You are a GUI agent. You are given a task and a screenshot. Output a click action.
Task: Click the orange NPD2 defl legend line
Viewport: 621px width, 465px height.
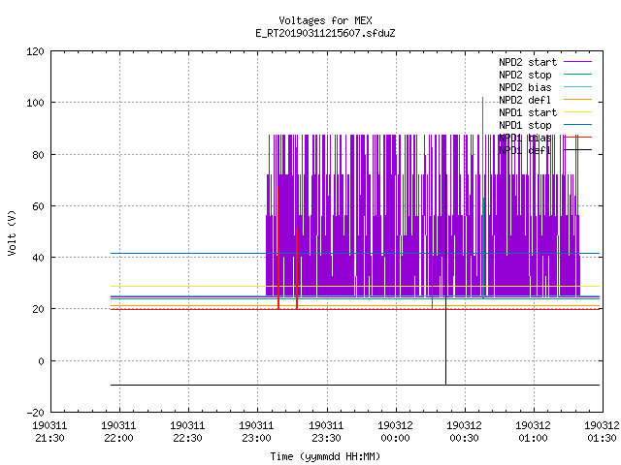click(x=577, y=99)
